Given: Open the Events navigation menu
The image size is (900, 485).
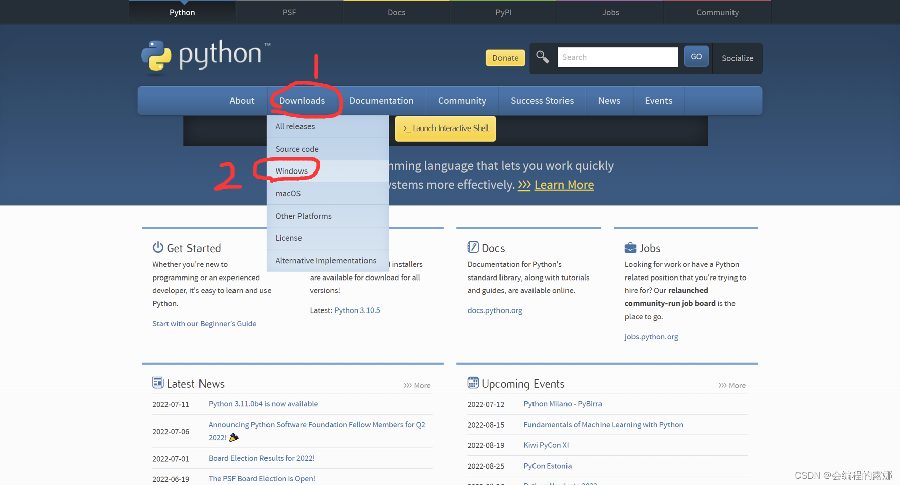Looking at the screenshot, I should (658, 101).
